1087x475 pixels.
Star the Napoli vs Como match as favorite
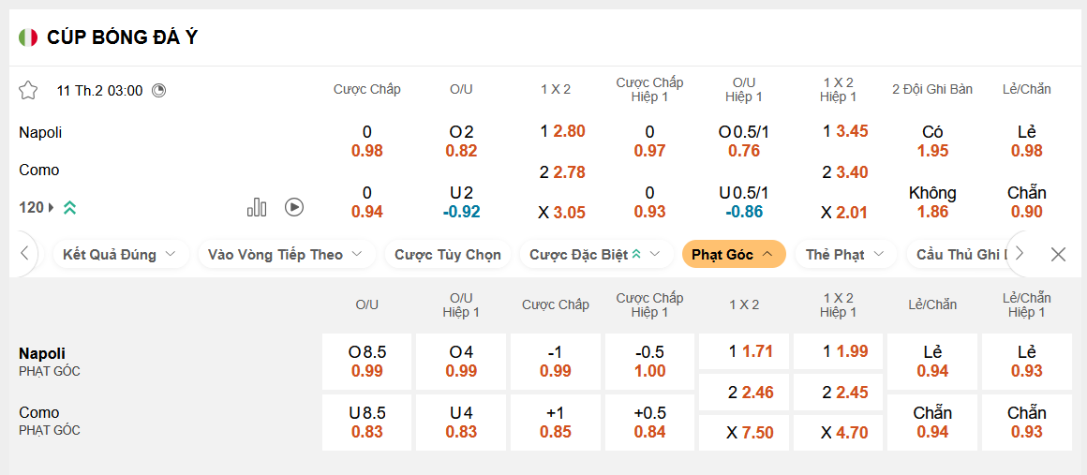tap(28, 91)
